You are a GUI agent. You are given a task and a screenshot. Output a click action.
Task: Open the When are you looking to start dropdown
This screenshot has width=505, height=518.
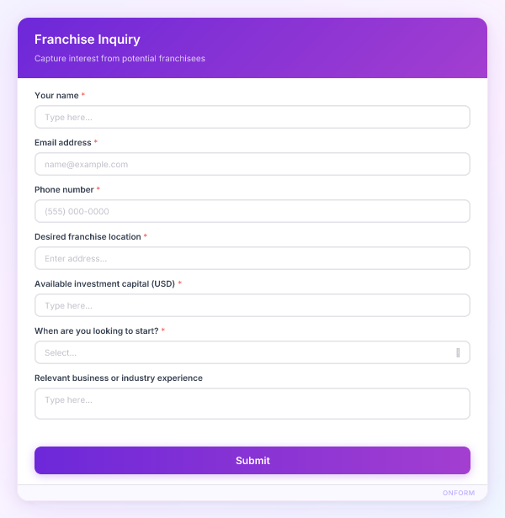pos(252,352)
